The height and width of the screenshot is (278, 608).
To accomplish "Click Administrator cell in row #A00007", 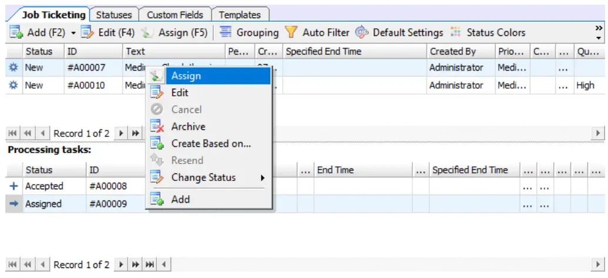I will click(461, 68).
